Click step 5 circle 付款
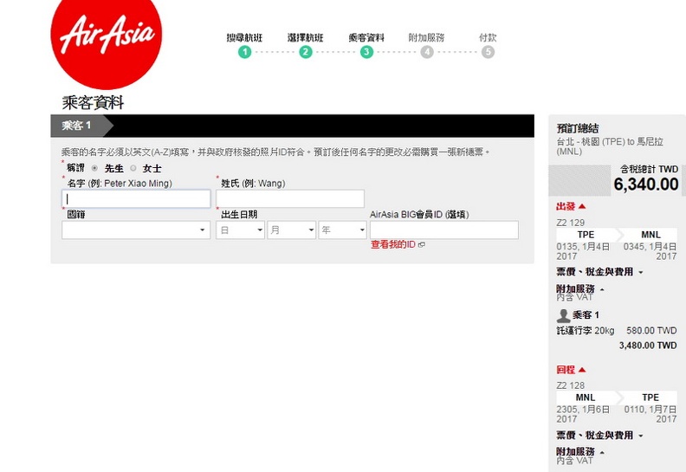 click(488, 52)
